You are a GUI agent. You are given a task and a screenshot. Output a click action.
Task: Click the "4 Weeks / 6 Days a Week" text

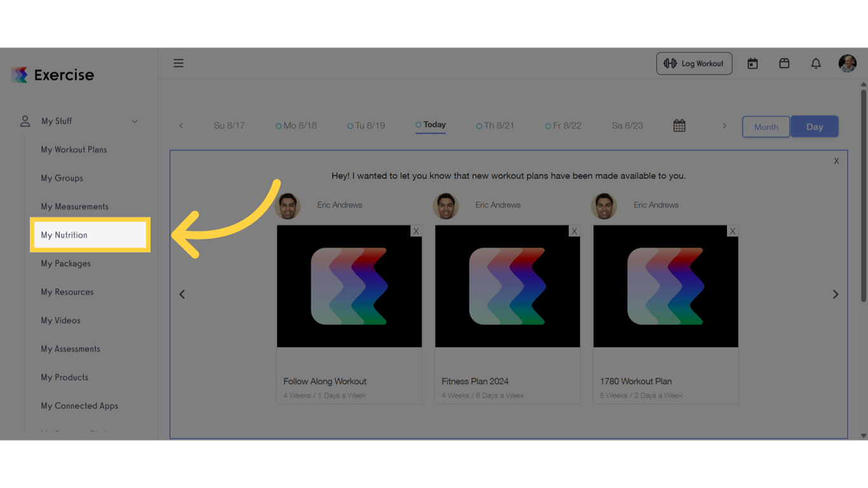483,395
